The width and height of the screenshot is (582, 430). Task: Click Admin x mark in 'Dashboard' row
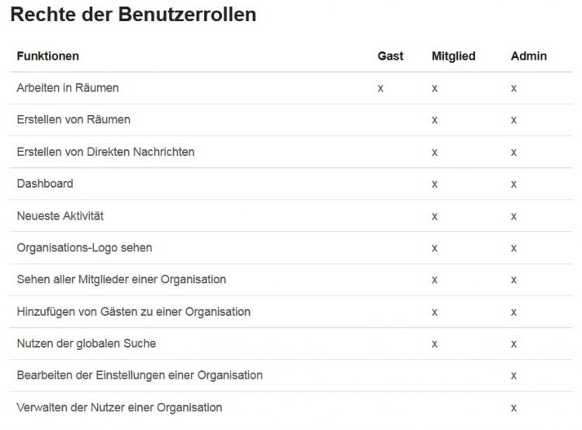point(514,184)
